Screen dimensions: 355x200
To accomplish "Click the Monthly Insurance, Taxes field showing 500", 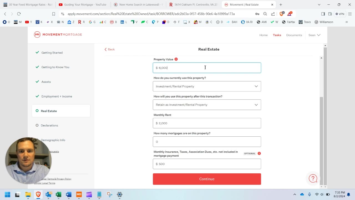I will (207, 164).
